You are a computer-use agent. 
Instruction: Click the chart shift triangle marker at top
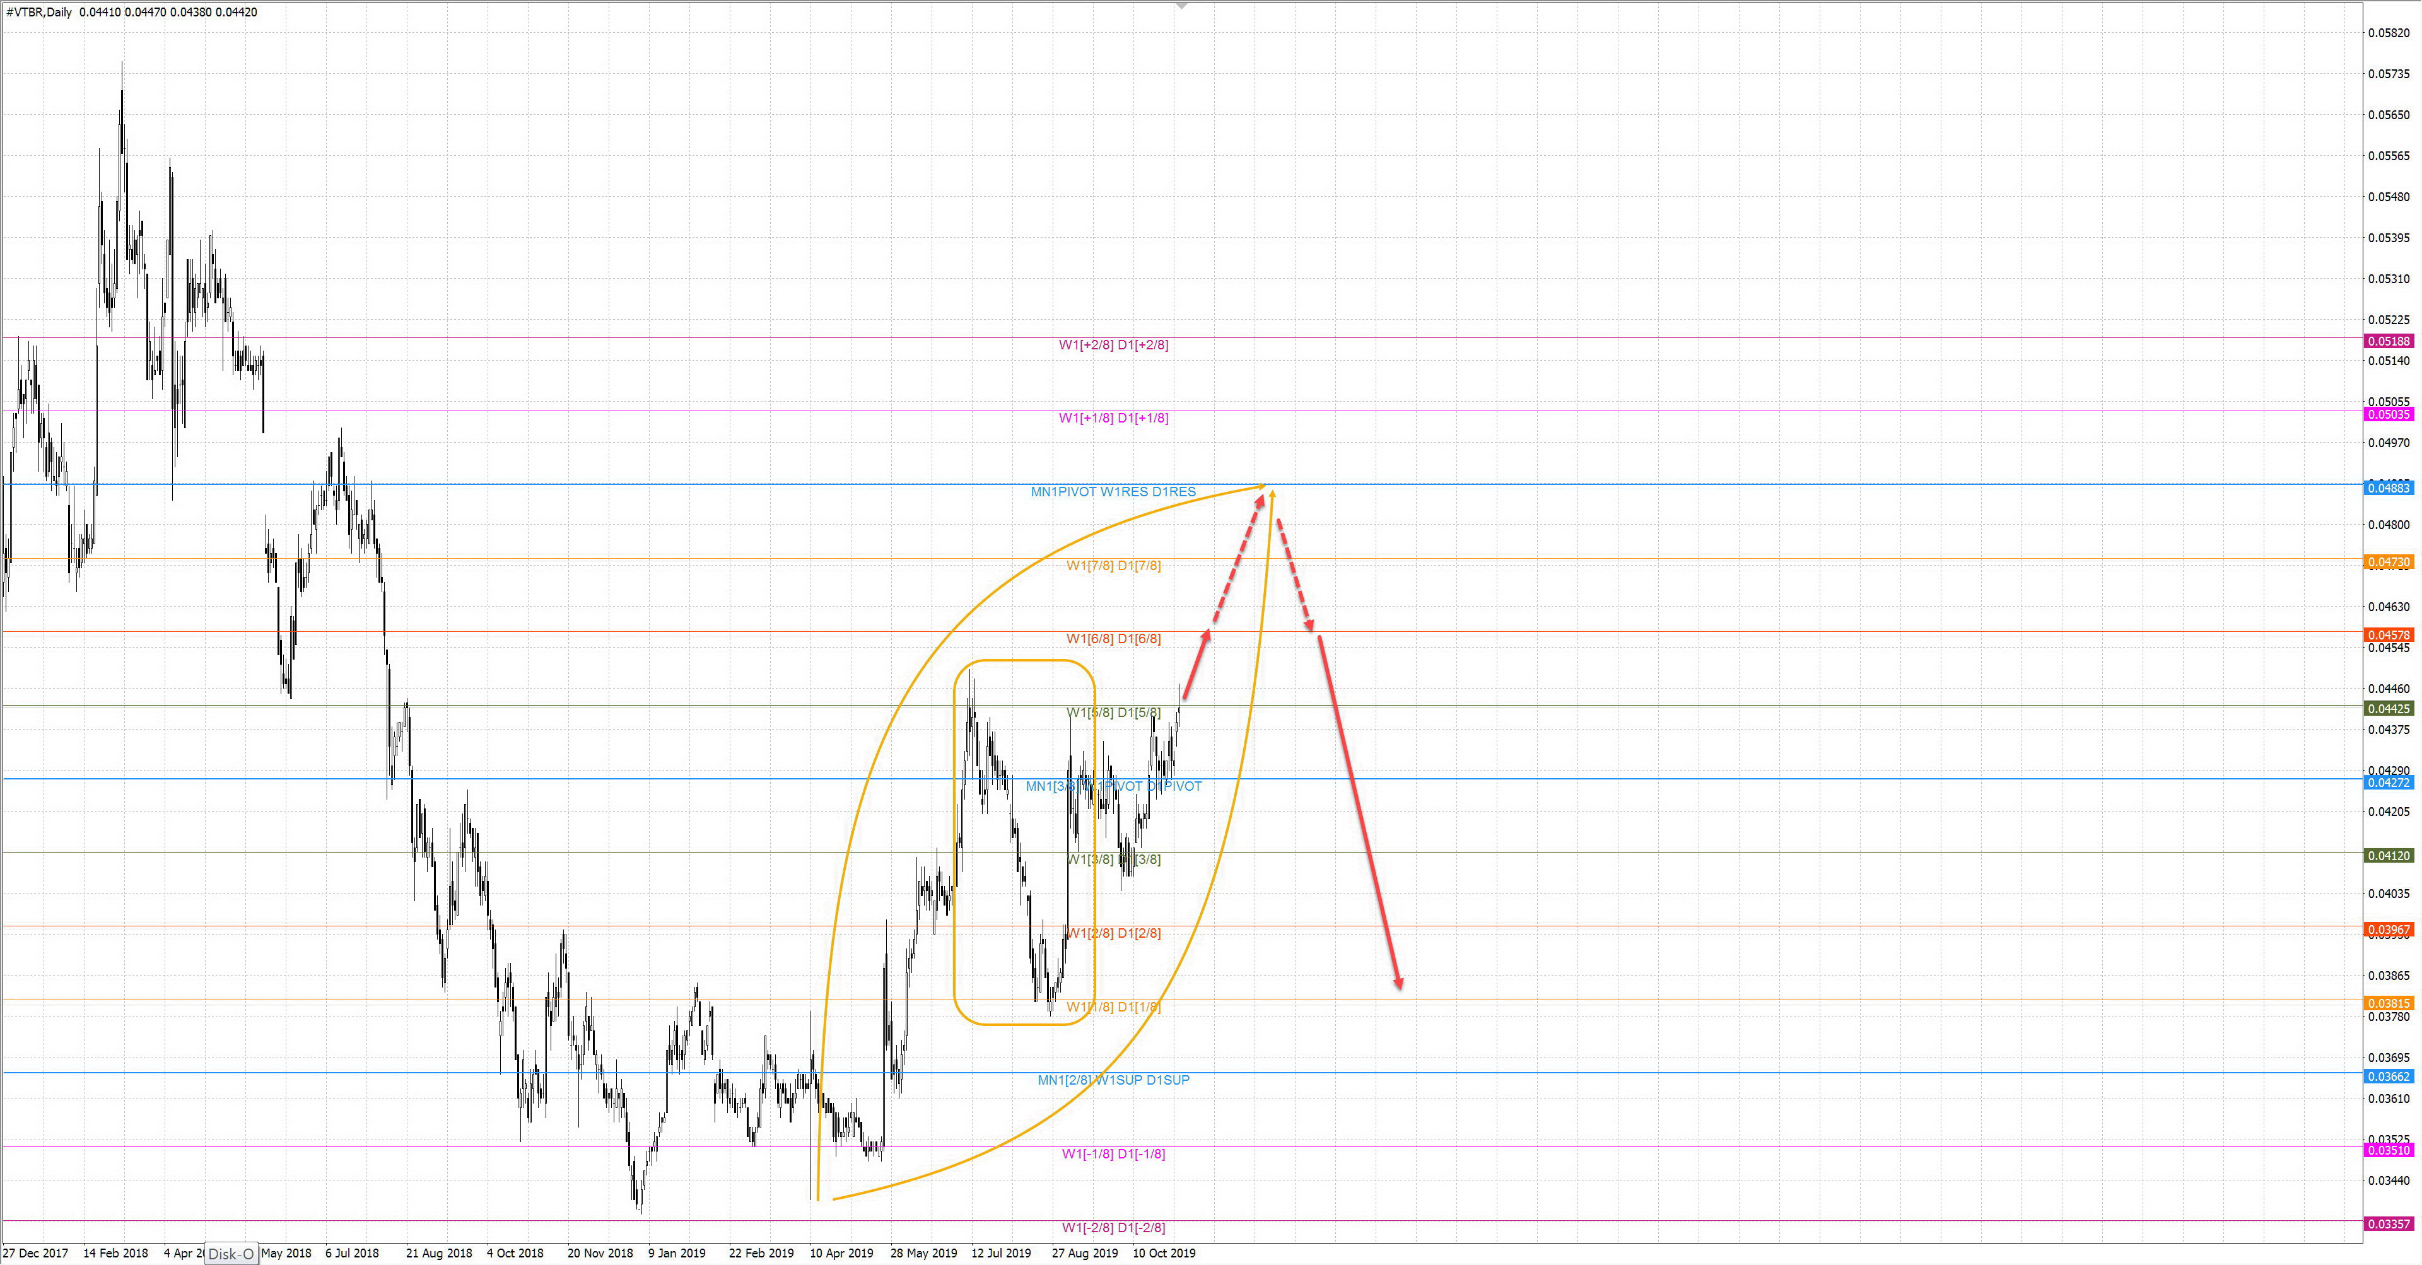tap(1182, 6)
